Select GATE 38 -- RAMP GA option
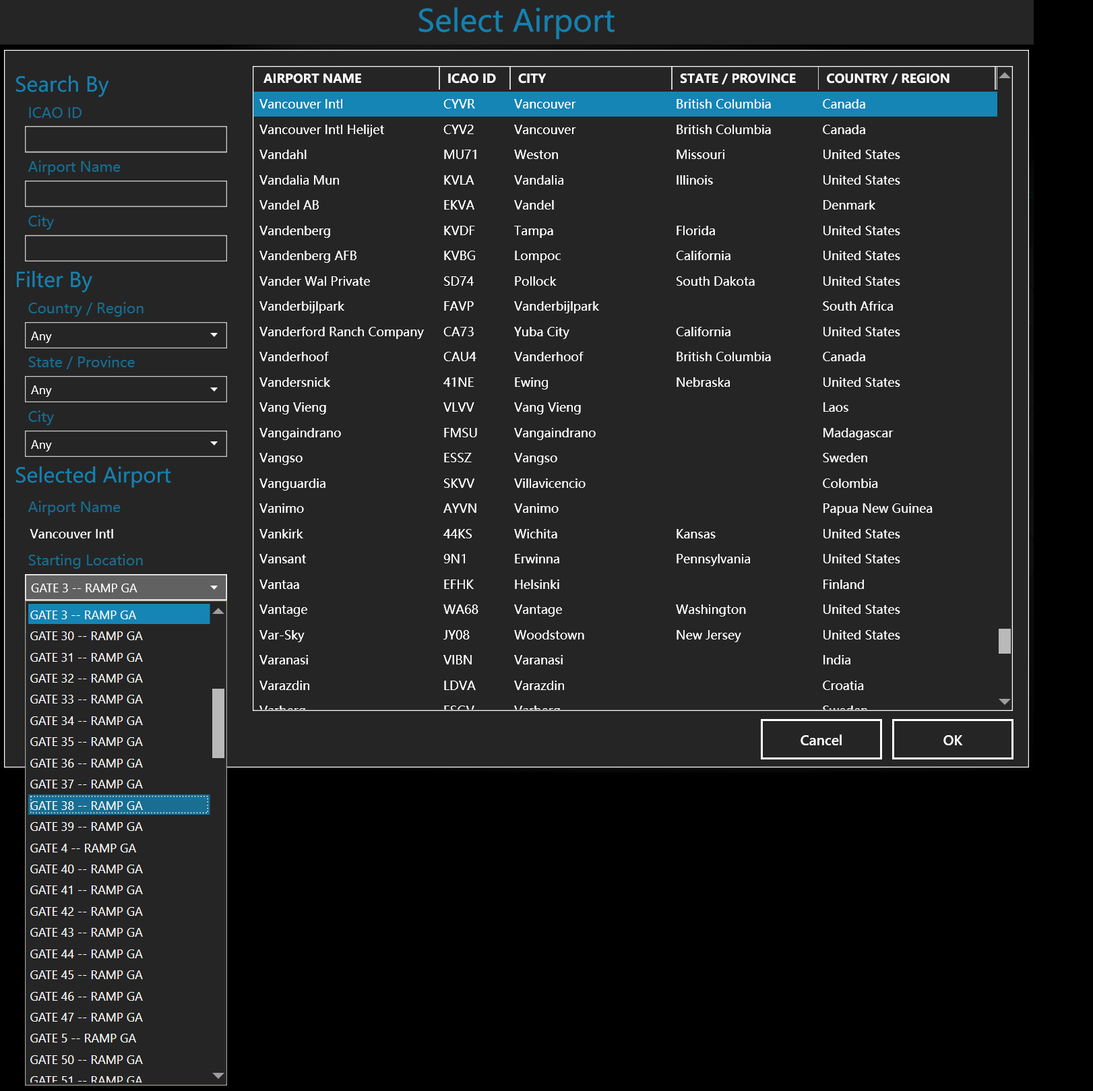1093x1091 pixels. (119, 805)
